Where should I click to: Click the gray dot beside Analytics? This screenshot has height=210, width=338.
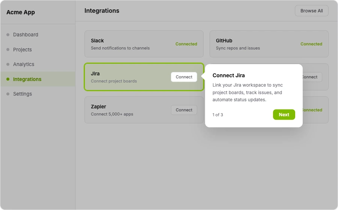8,64
